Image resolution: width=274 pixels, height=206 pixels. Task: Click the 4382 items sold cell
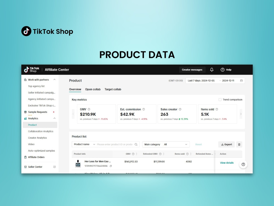tap(189, 162)
